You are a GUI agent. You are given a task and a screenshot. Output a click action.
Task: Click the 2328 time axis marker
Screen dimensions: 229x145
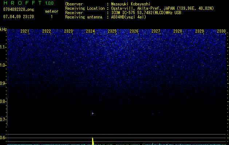pyautogui.click(x=178, y=31)
